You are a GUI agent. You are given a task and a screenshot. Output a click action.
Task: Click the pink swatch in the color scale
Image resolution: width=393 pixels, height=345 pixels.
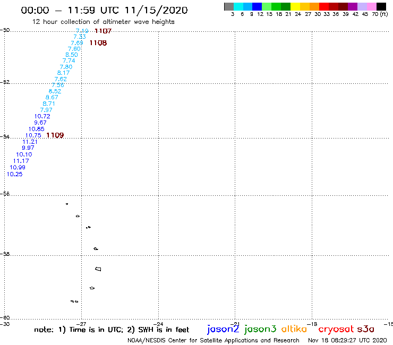372,6
